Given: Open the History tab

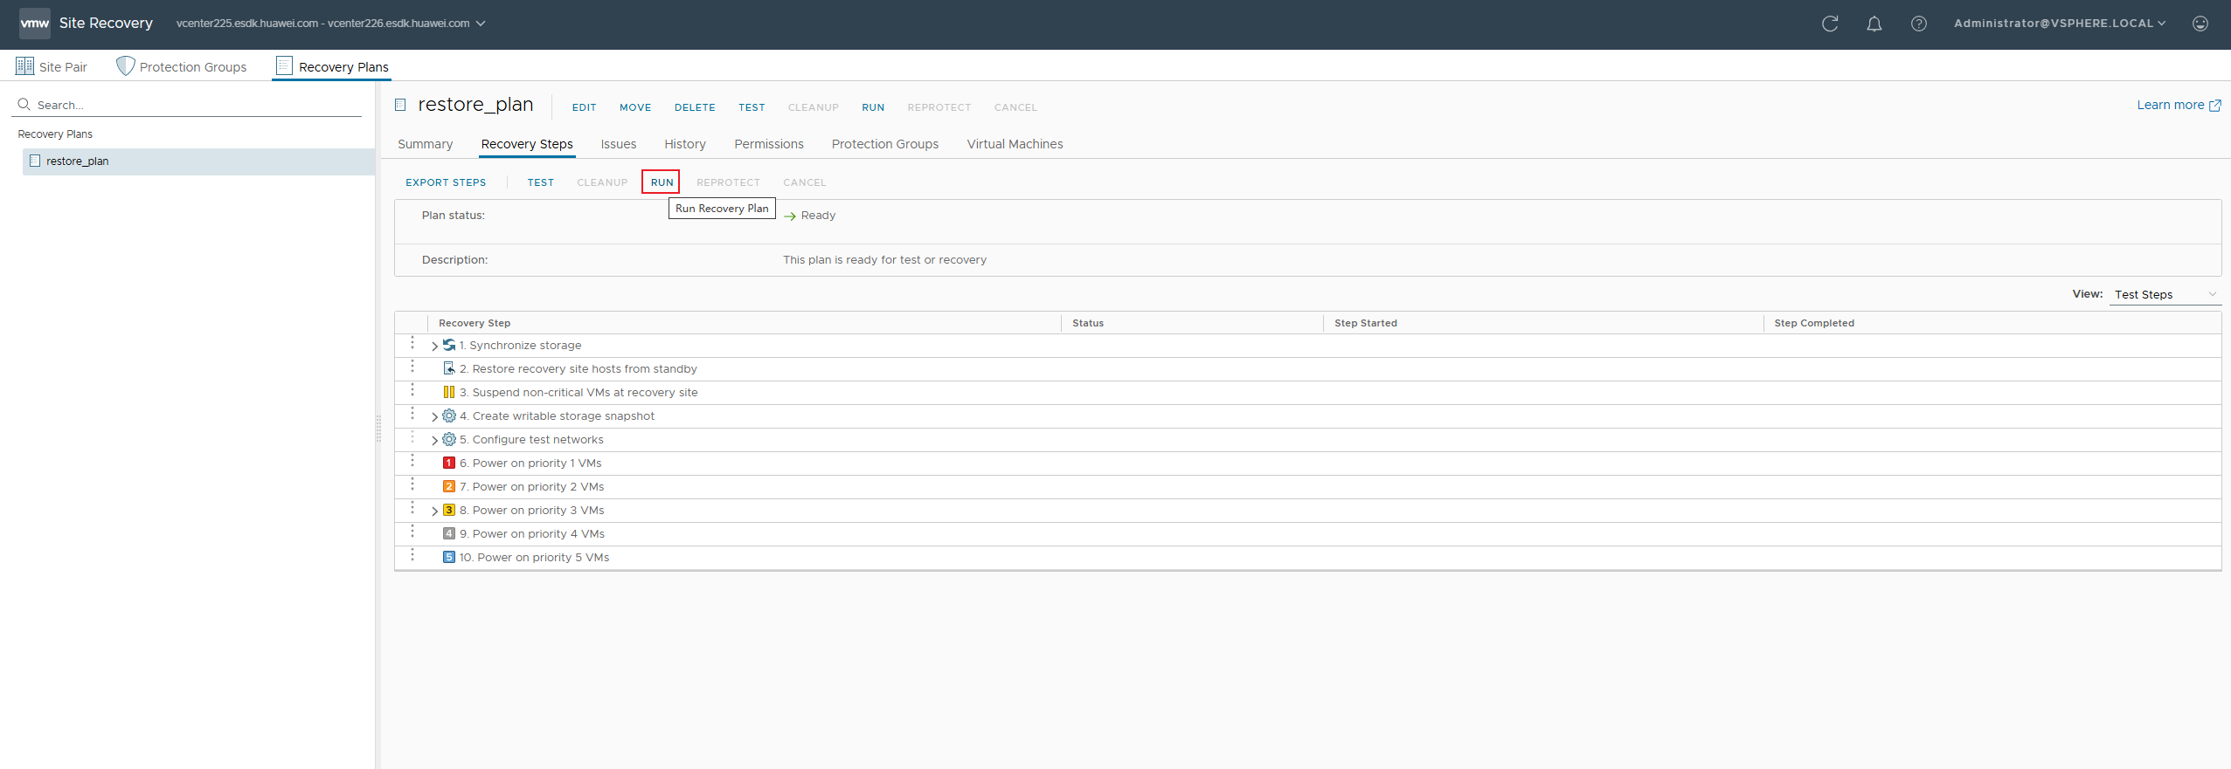Looking at the screenshot, I should tap(685, 144).
